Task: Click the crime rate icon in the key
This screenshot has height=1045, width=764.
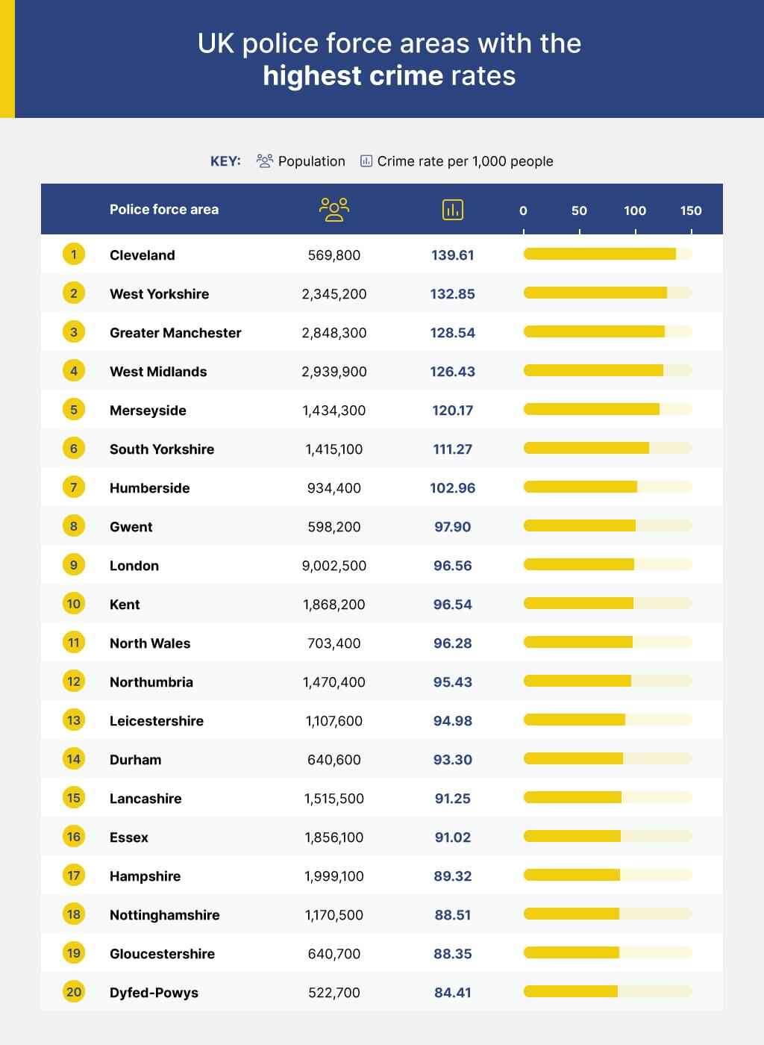Action: point(366,160)
